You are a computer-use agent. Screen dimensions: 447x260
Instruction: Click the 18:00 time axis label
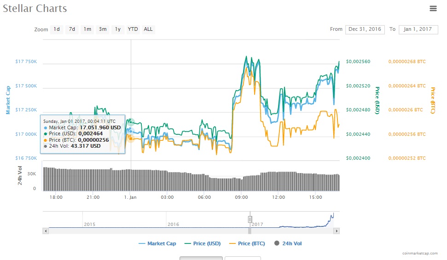(56, 197)
